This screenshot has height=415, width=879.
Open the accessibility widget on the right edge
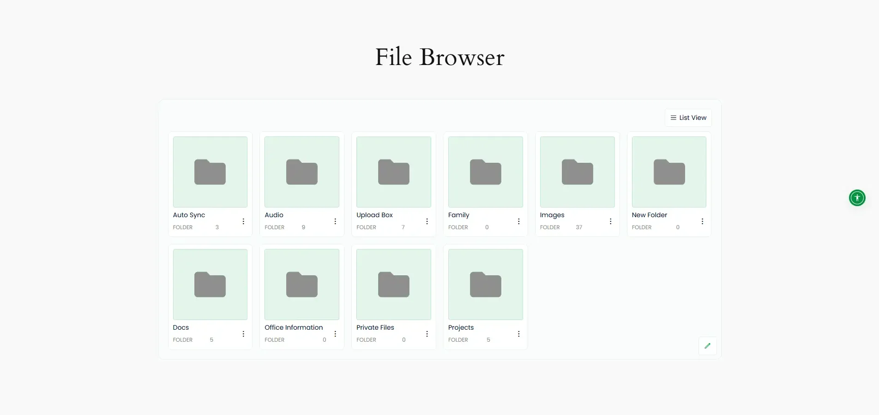click(x=857, y=198)
